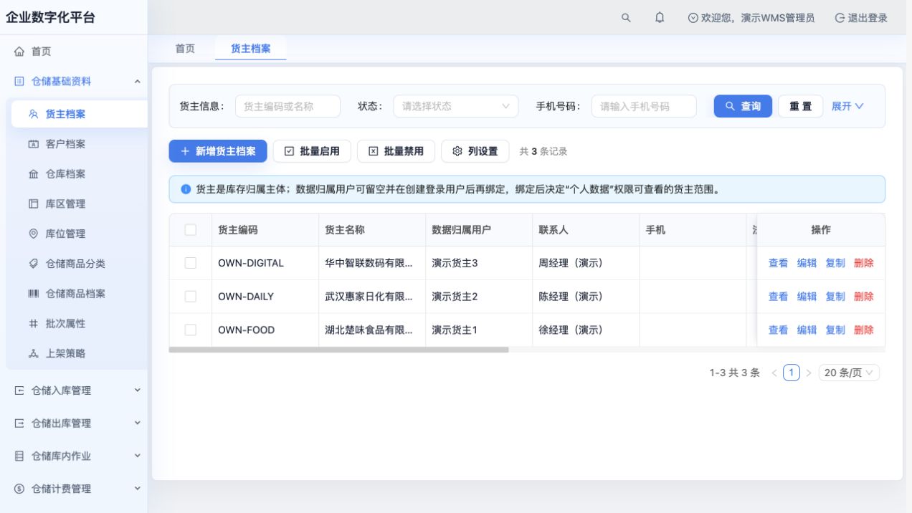This screenshot has width=912, height=513.
Task: Edit the OWN-DAILY record via 编辑
Action: [x=807, y=297]
